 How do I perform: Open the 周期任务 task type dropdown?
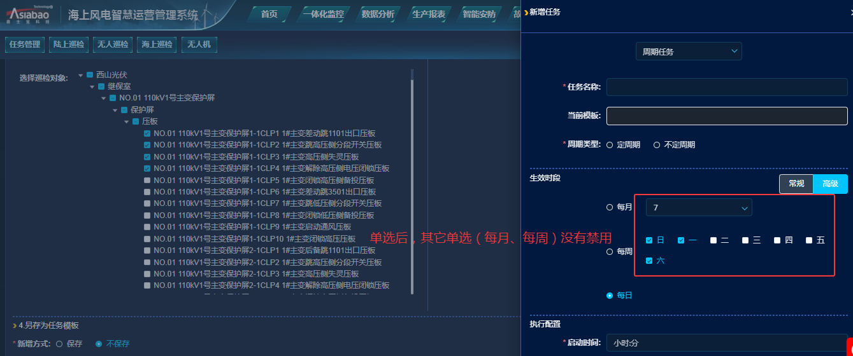click(x=689, y=51)
